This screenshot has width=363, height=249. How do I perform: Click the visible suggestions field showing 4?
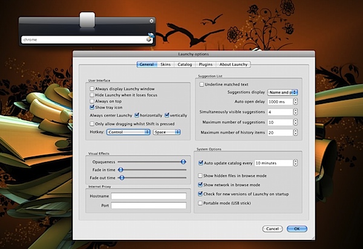(280, 112)
